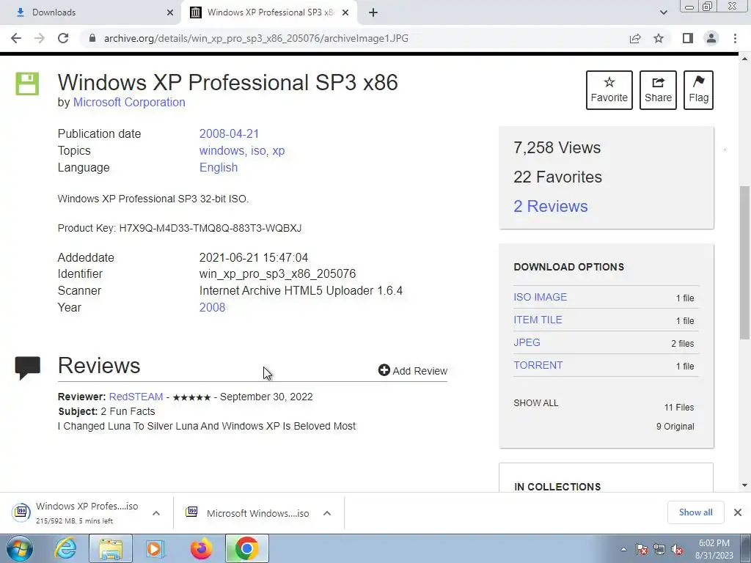Click the product key text line
Screen dimensions: 751x563
click(x=180, y=228)
